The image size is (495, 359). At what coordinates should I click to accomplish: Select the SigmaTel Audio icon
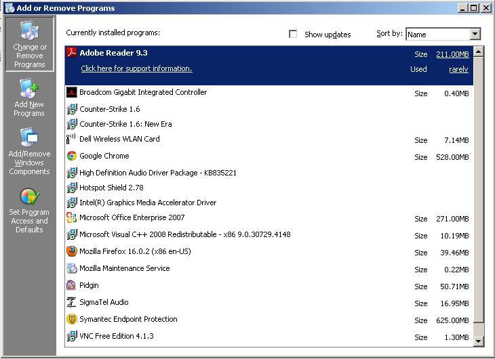[72, 303]
